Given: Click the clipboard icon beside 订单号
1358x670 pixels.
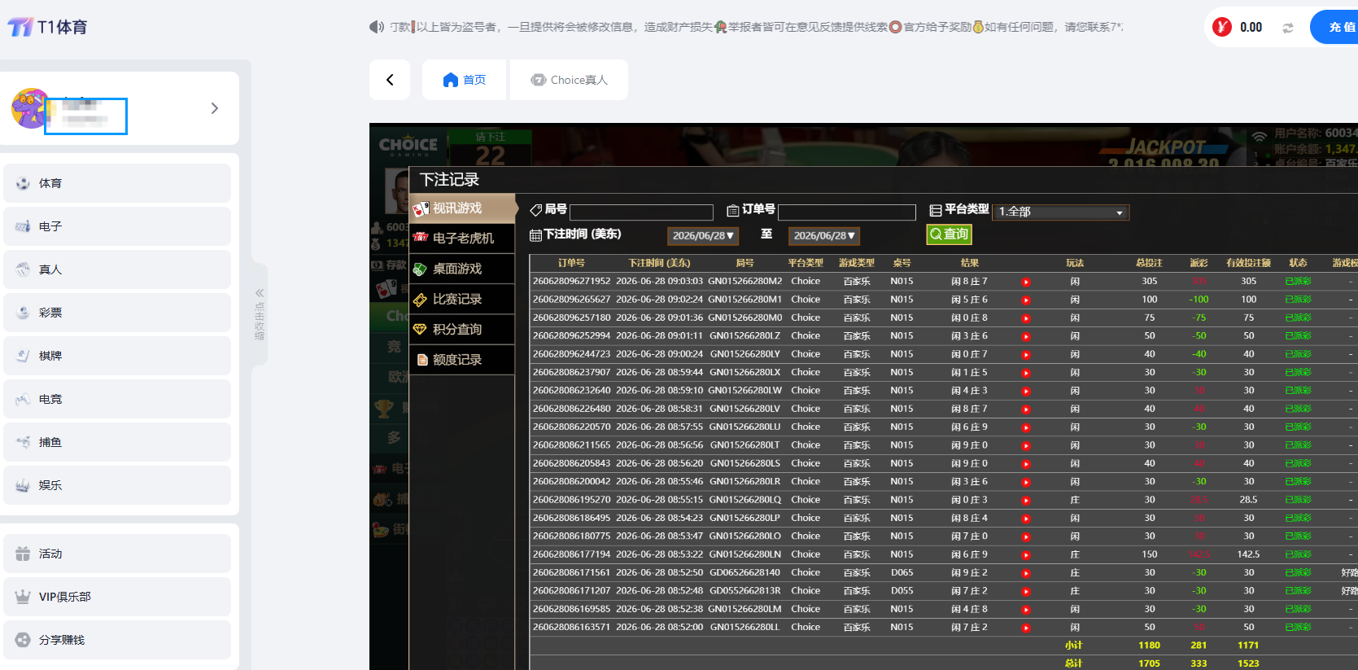Looking at the screenshot, I should (x=733, y=210).
